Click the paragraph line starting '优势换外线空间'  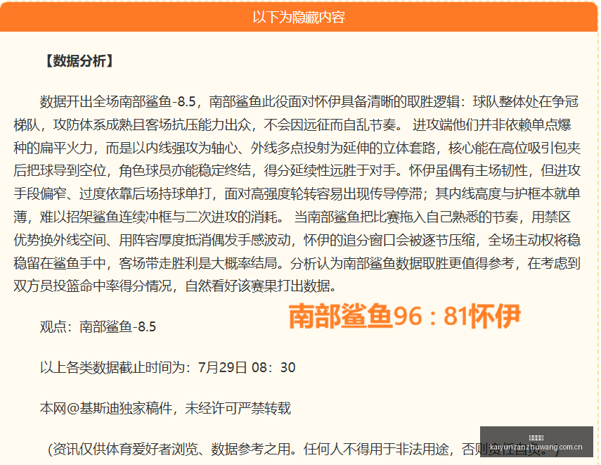pyautogui.click(x=297, y=240)
